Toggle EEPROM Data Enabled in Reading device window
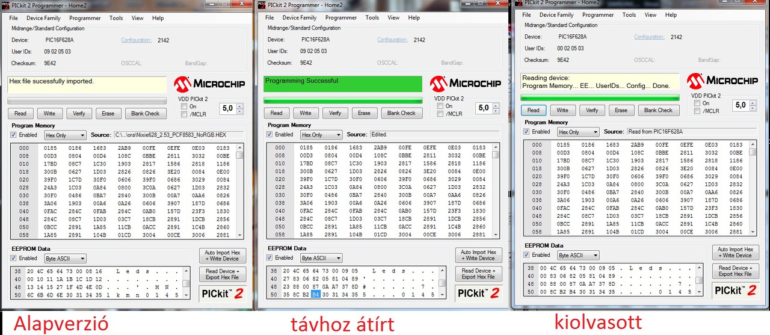770x335 pixels. tap(528, 255)
